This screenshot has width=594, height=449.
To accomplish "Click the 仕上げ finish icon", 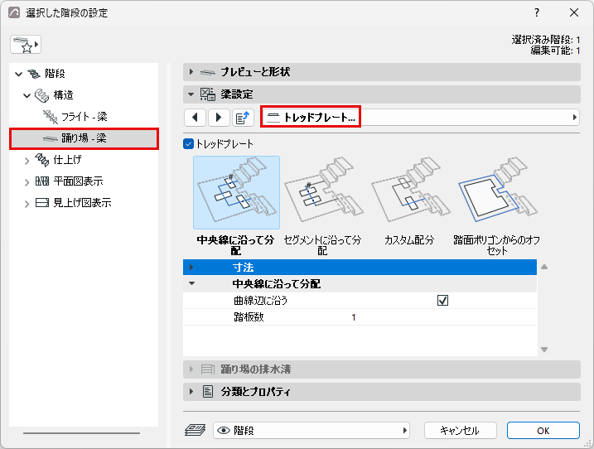I will [41, 160].
